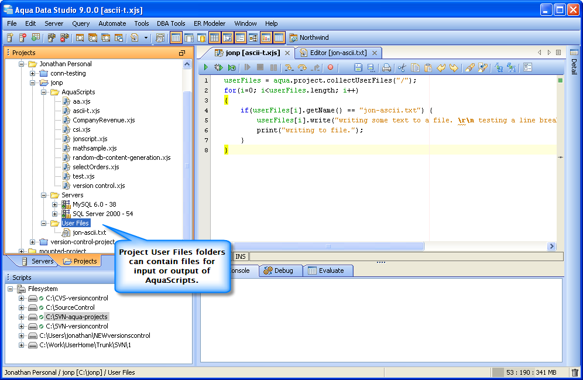Image resolution: width=583 pixels, height=380 pixels.
Task: Open the script editor dropdown arrow in toolbar
Action: click(146, 37)
